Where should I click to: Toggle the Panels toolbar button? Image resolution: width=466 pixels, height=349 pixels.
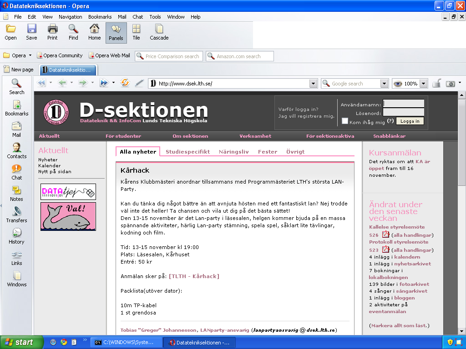coord(116,33)
